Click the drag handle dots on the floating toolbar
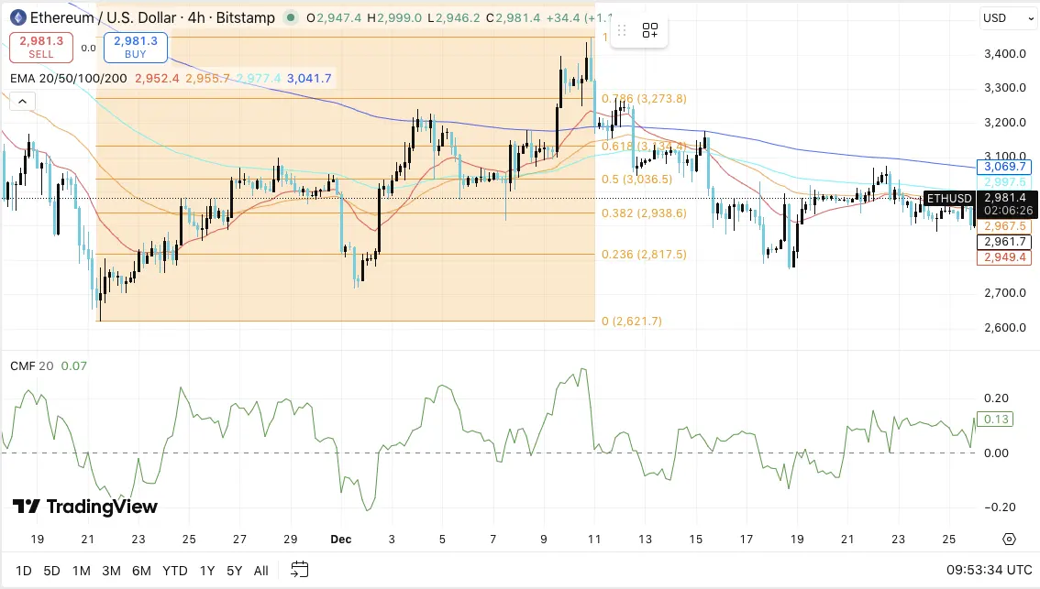Image resolution: width=1040 pixels, height=589 pixels. coord(622,29)
